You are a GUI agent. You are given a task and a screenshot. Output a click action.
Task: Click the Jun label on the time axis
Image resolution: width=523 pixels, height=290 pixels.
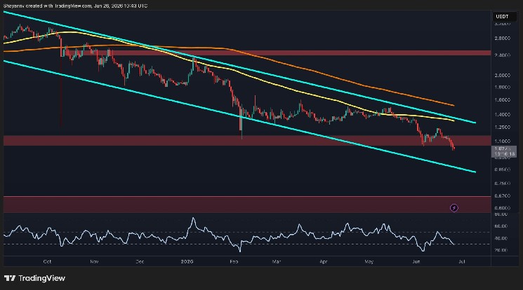point(416,262)
